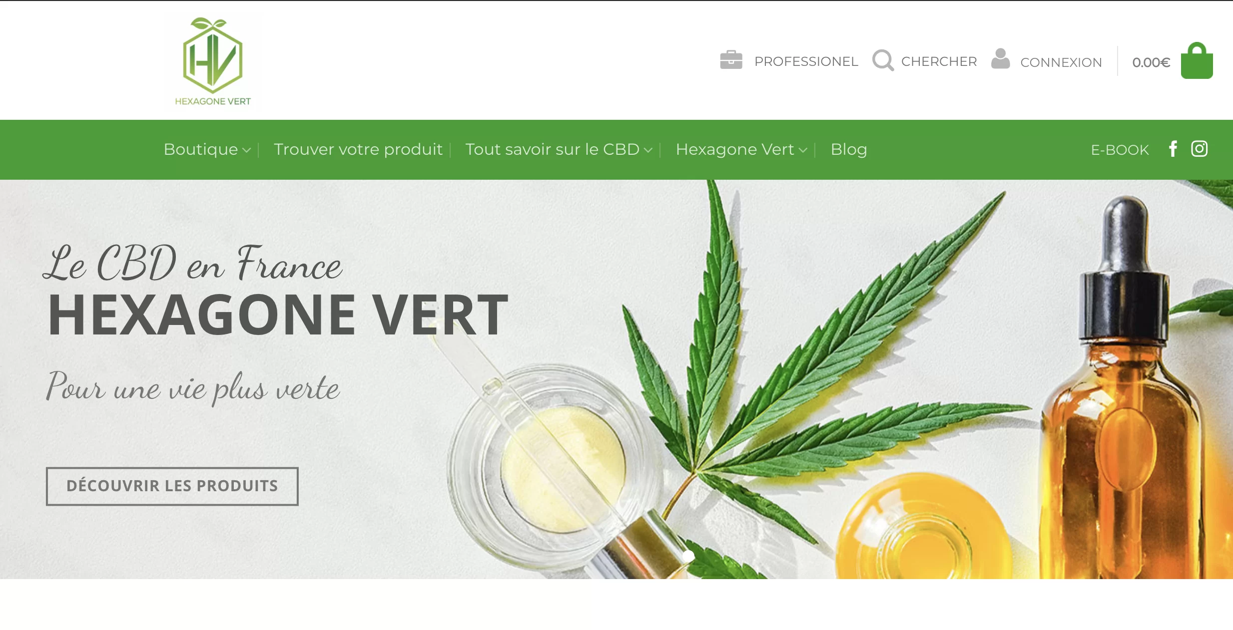Expand the Hexagone Vert menu chevron

click(803, 150)
